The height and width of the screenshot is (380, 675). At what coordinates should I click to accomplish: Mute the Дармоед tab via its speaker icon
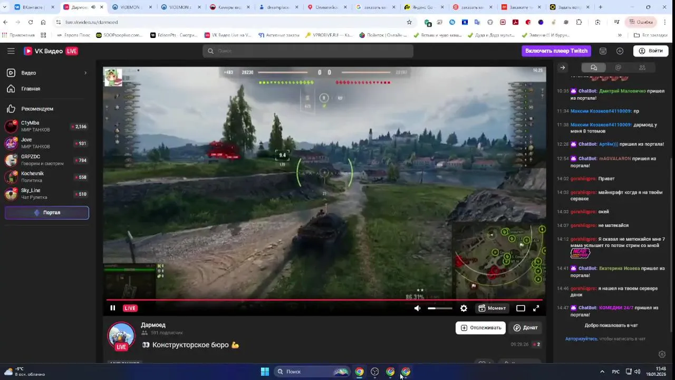[x=93, y=7]
